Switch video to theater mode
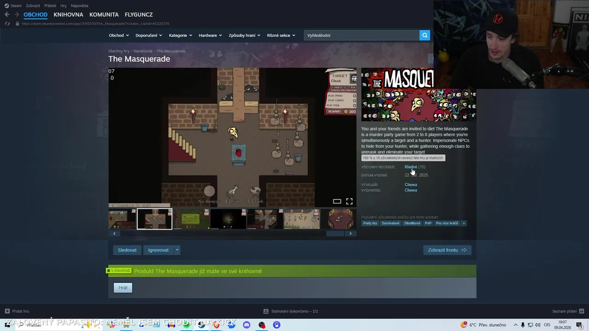 click(x=337, y=201)
